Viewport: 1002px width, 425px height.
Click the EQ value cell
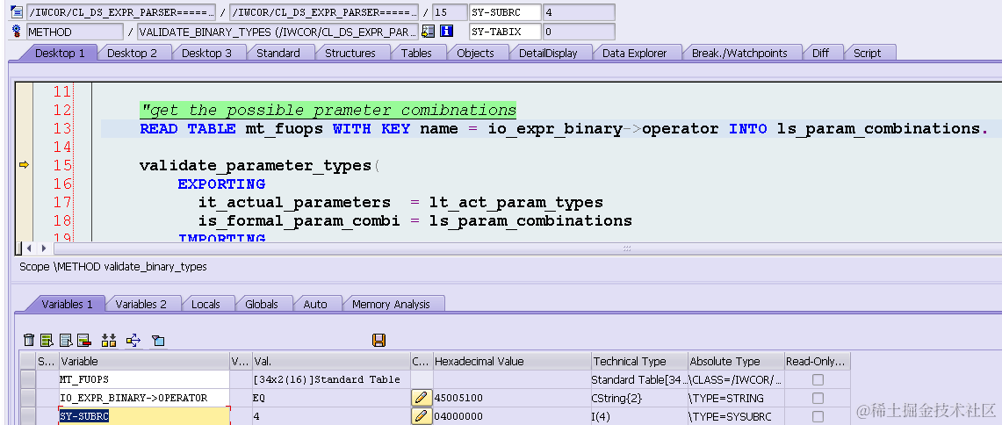[331, 398]
